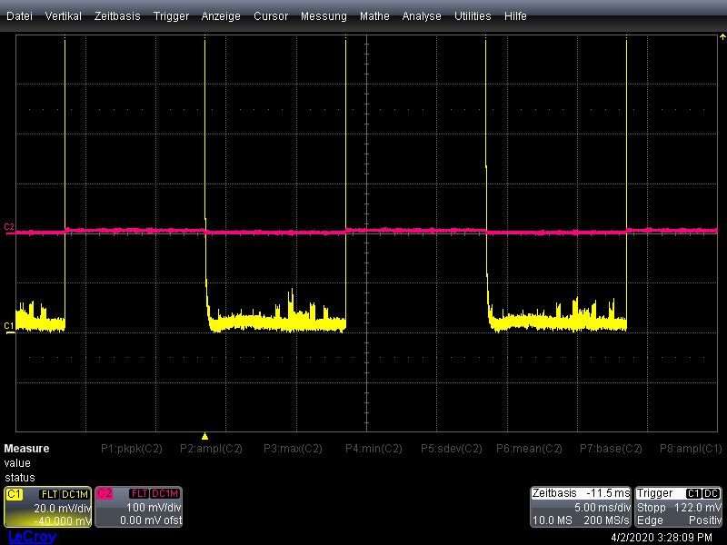The image size is (727, 545).
Task: Expand the Messung menu
Action: pos(324,16)
